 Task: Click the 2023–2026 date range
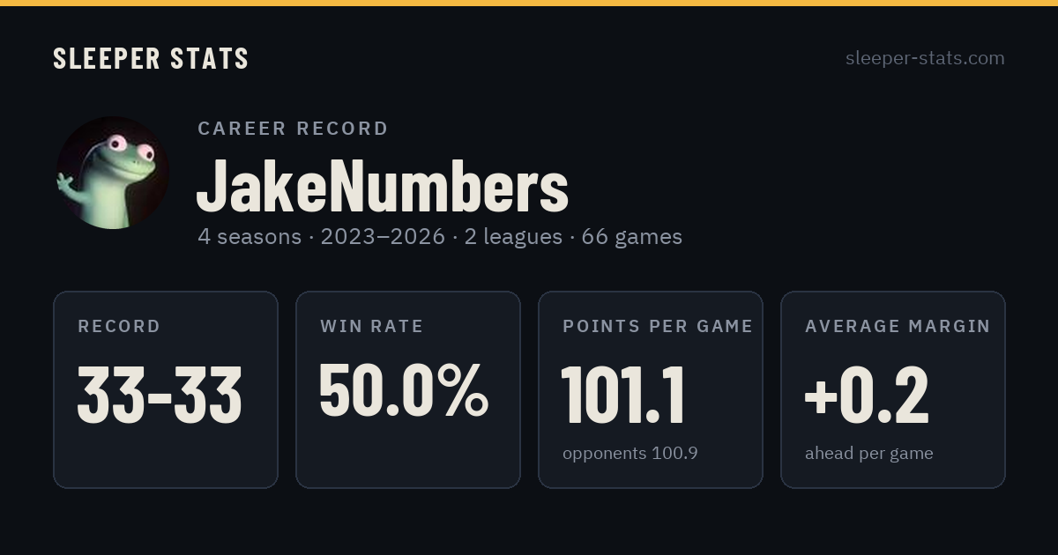point(383,237)
